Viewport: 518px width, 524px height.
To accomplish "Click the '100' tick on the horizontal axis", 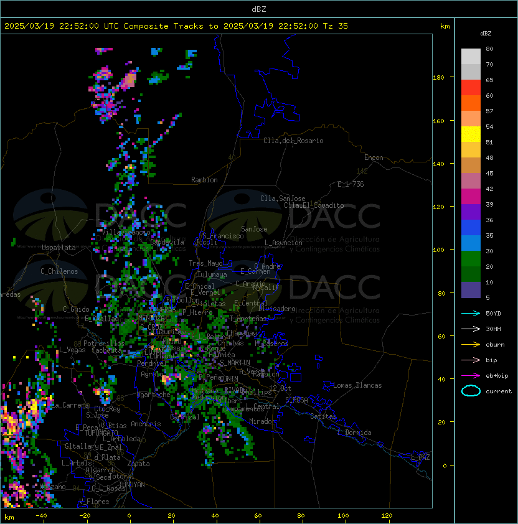I will [344, 516].
